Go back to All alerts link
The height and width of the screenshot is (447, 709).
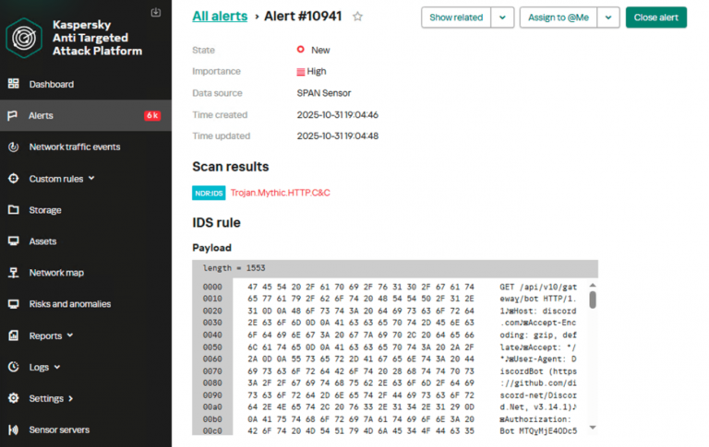tap(220, 17)
